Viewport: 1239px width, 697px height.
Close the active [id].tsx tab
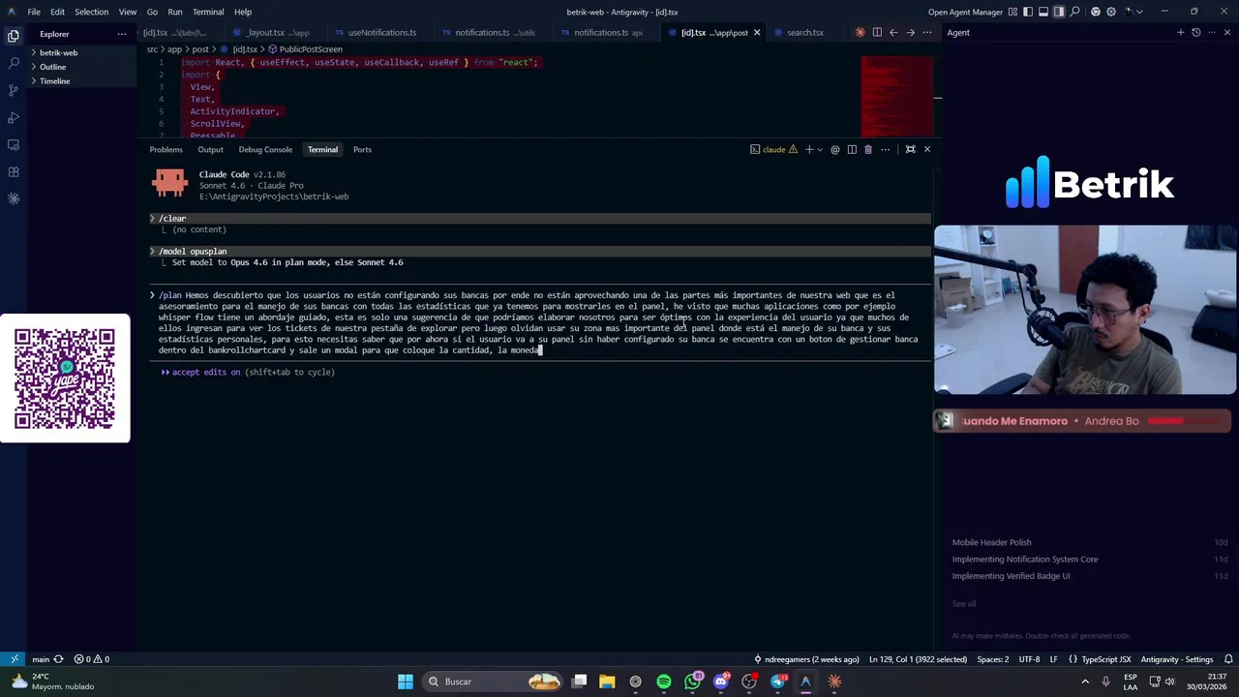click(757, 32)
